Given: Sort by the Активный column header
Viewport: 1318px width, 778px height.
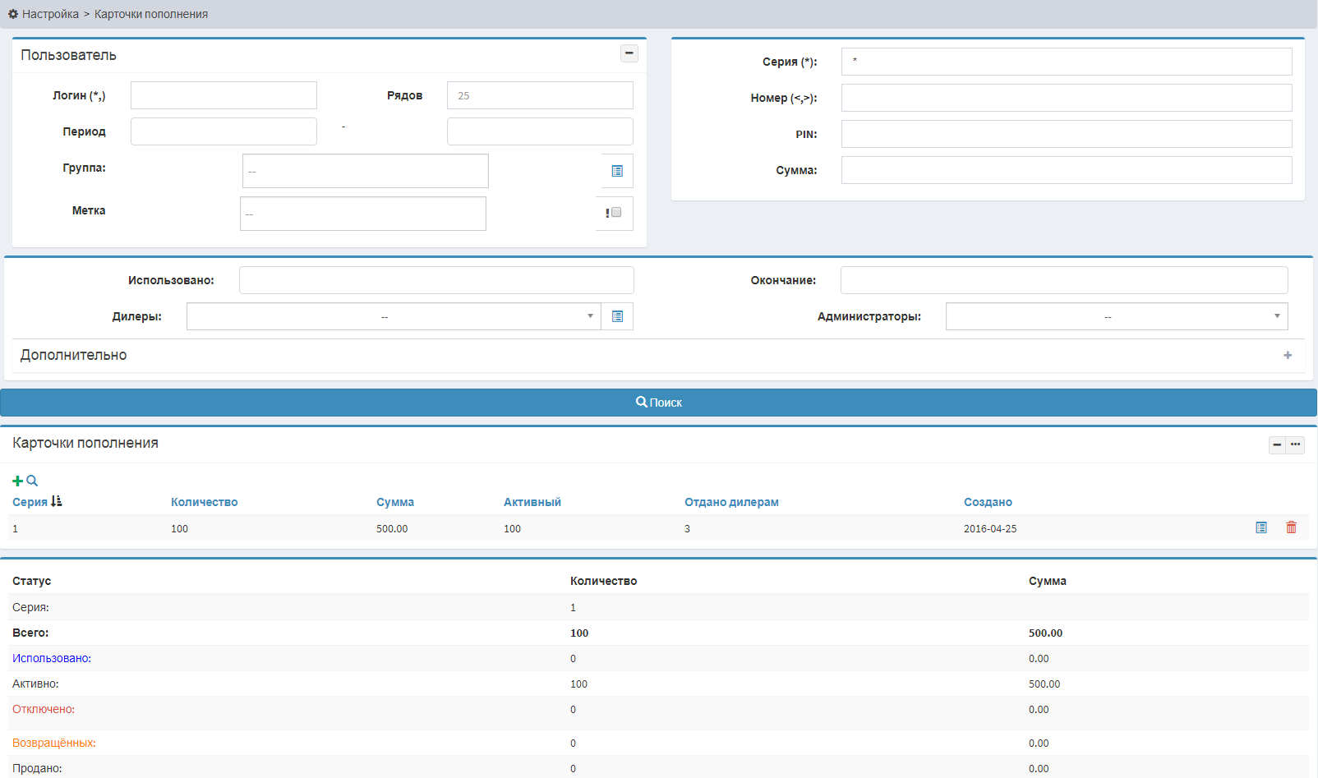Looking at the screenshot, I should pyautogui.click(x=532, y=502).
